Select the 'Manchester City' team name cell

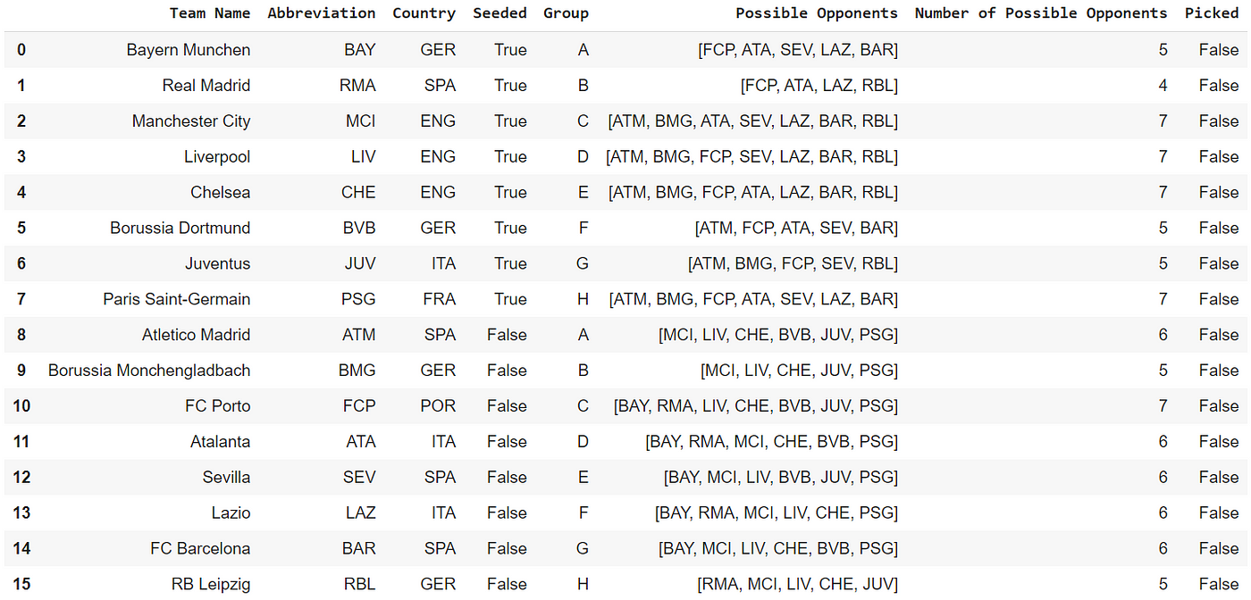coord(191,121)
